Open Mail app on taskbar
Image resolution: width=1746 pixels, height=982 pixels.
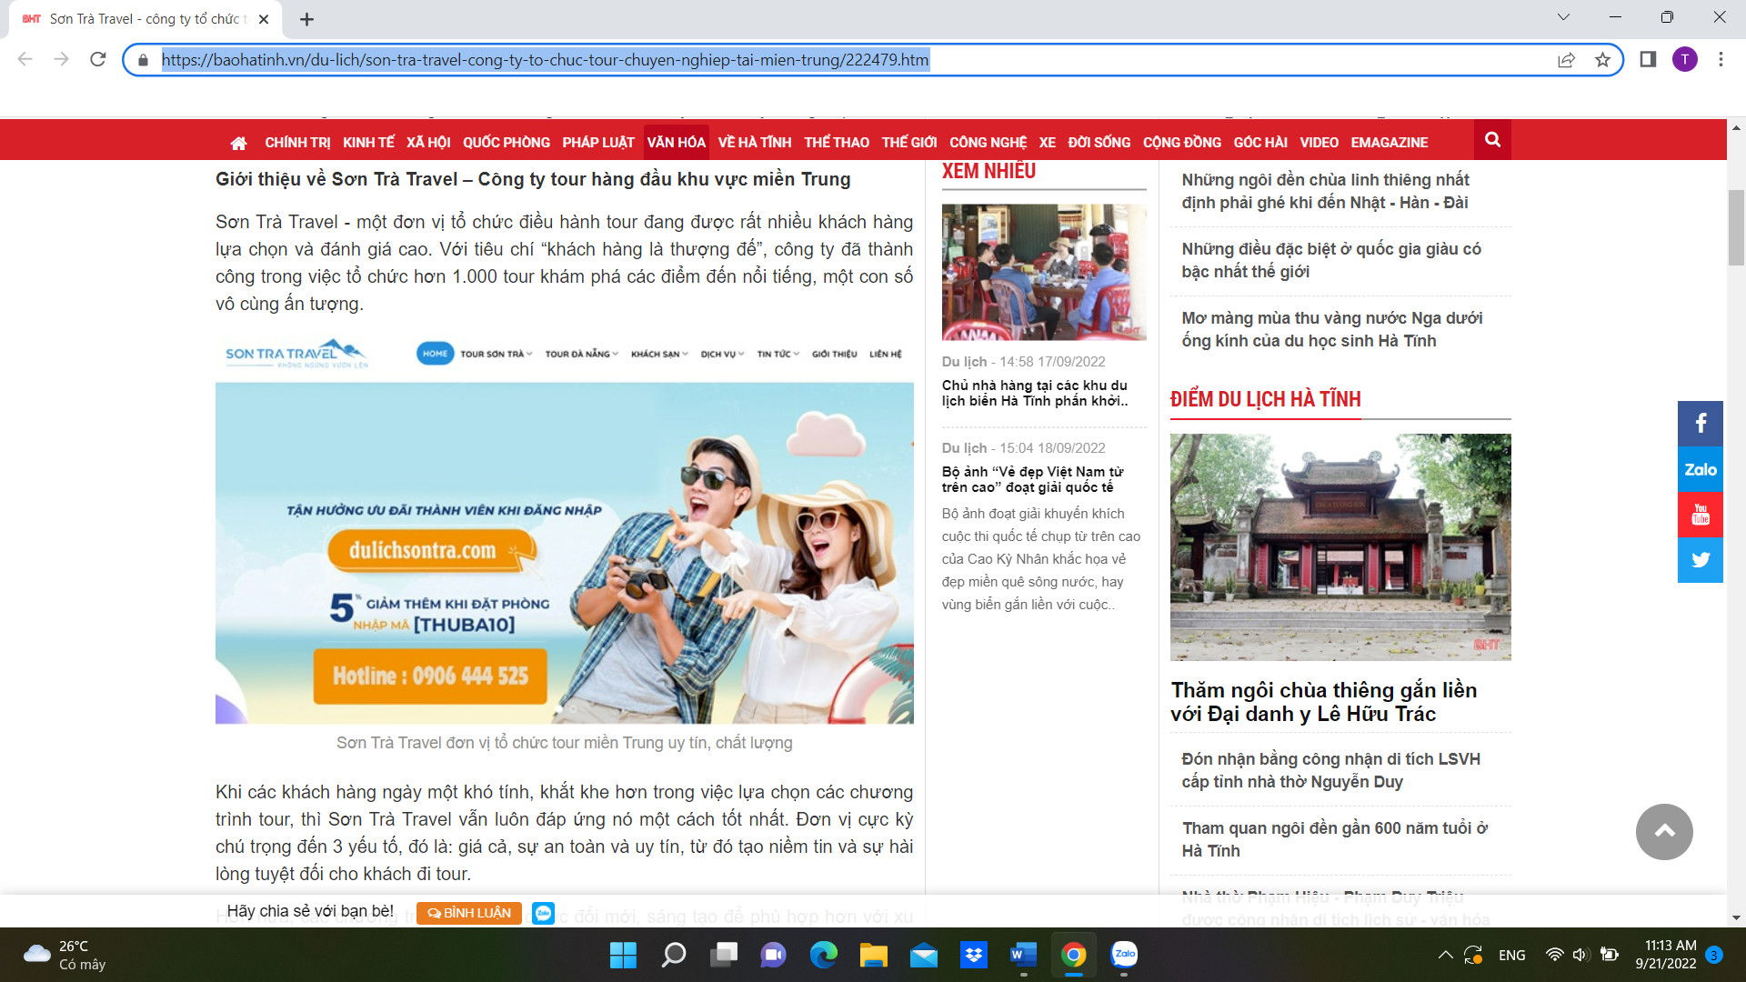pos(923,955)
